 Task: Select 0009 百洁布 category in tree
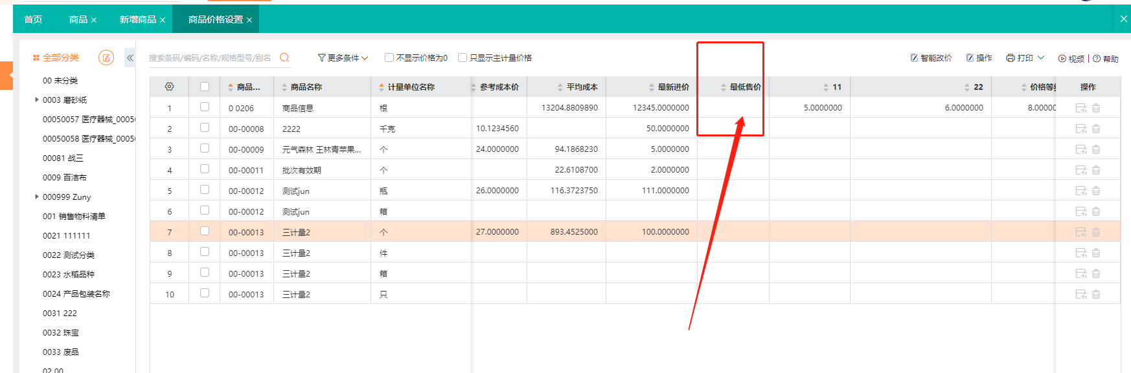(64, 177)
